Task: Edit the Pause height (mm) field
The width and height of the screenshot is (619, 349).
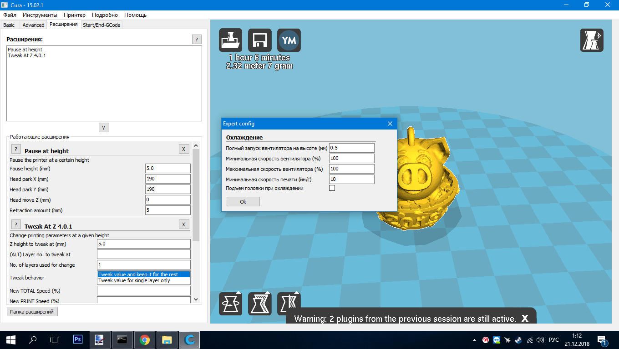Action: tap(168, 169)
